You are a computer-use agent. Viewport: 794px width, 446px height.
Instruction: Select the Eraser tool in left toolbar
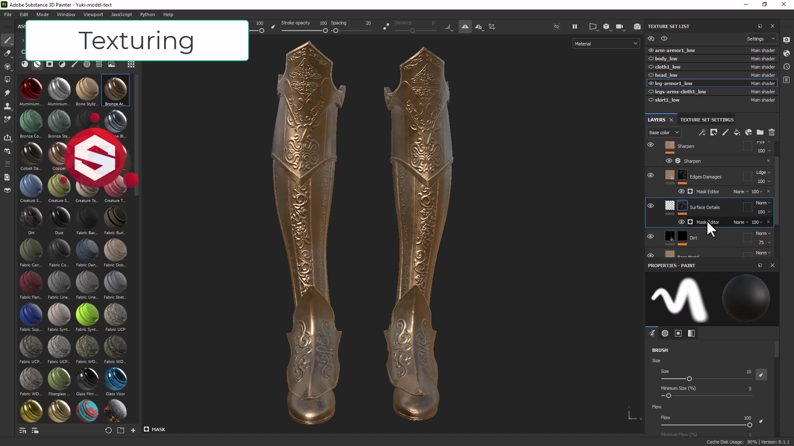coord(7,54)
